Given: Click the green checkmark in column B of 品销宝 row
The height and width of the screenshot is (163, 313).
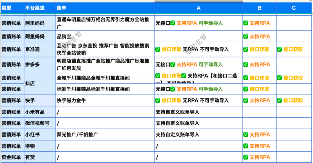Looking at the screenshot, I should coord(246,36).
